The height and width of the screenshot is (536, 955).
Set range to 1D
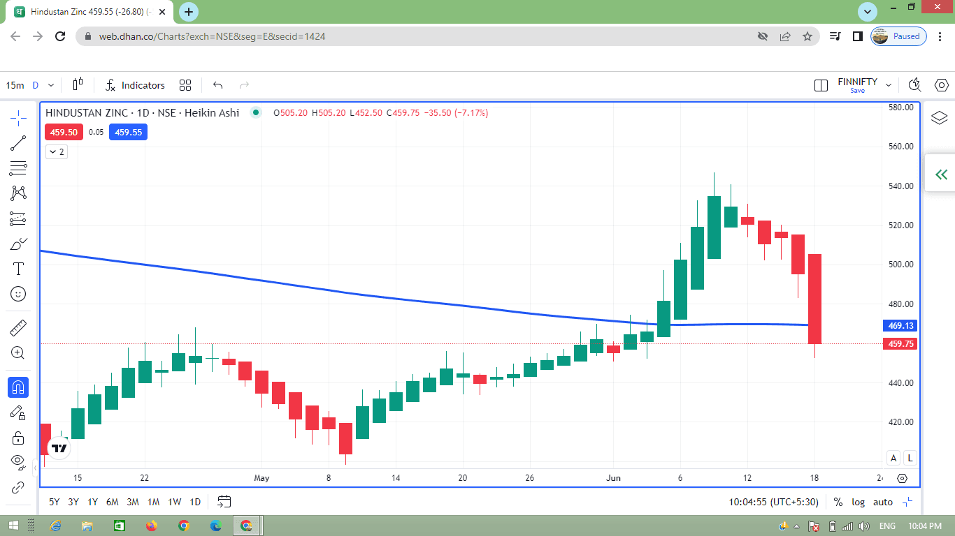195,502
